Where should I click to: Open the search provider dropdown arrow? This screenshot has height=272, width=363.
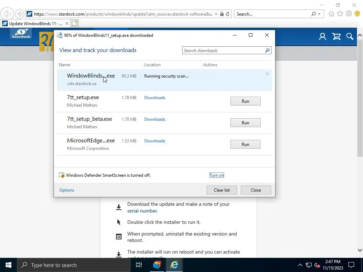pyautogui.click(x=319, y=14)
